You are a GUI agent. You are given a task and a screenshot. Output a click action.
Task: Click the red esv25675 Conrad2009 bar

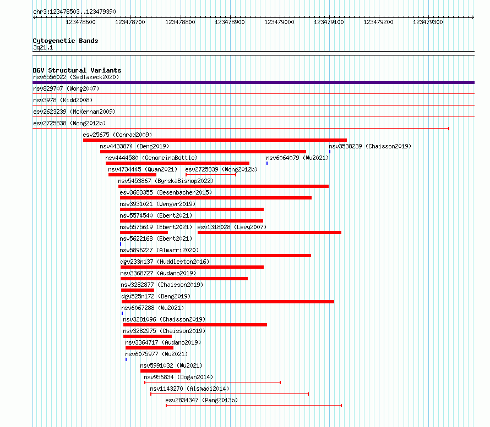pyautogui.click(x=215, y=140)
